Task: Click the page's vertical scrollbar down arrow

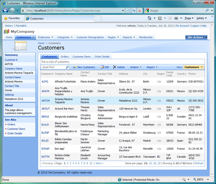Action: 212,174
